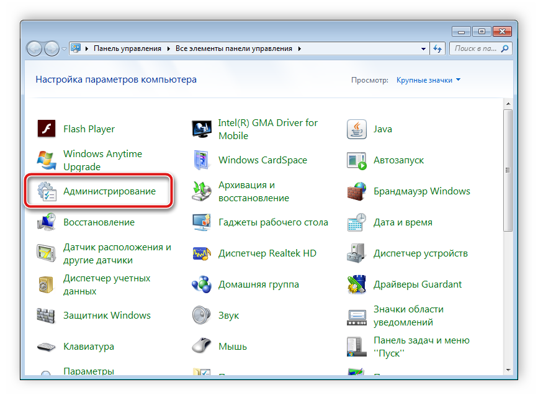Click the Диспетчер учетных данных safe icon
The height and width of the screenshot is (400, 538).
click(47, 284)
